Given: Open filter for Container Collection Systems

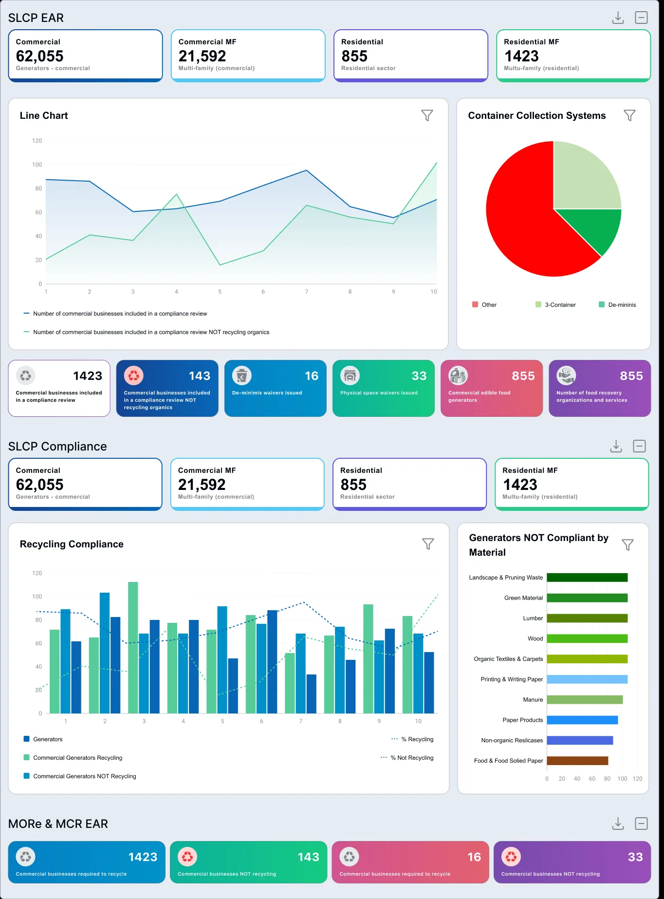Looking at the screenshot, I should pos(629,115).
